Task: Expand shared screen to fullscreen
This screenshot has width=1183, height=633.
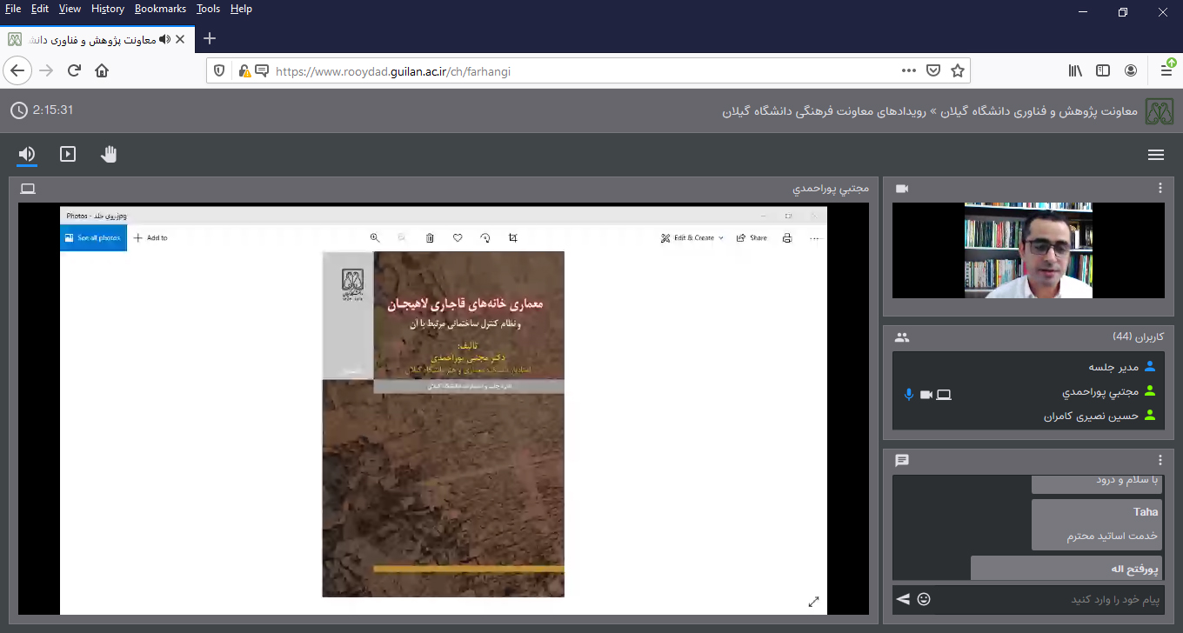Action: (x=813, y=602)
